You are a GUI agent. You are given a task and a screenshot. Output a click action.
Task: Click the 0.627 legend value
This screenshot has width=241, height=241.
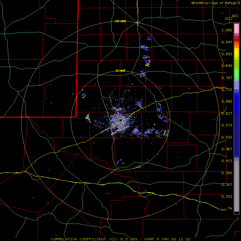pos(227,114)
